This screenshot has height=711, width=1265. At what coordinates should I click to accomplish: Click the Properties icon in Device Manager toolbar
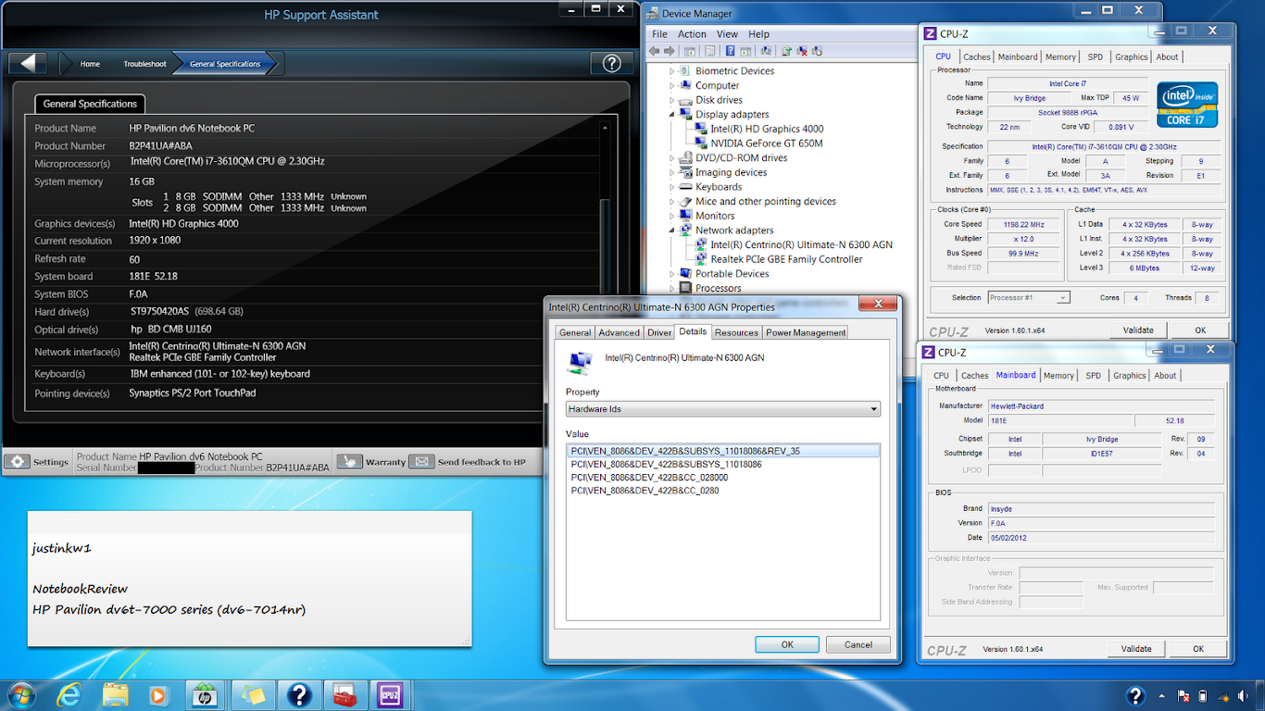pos(710,51)
